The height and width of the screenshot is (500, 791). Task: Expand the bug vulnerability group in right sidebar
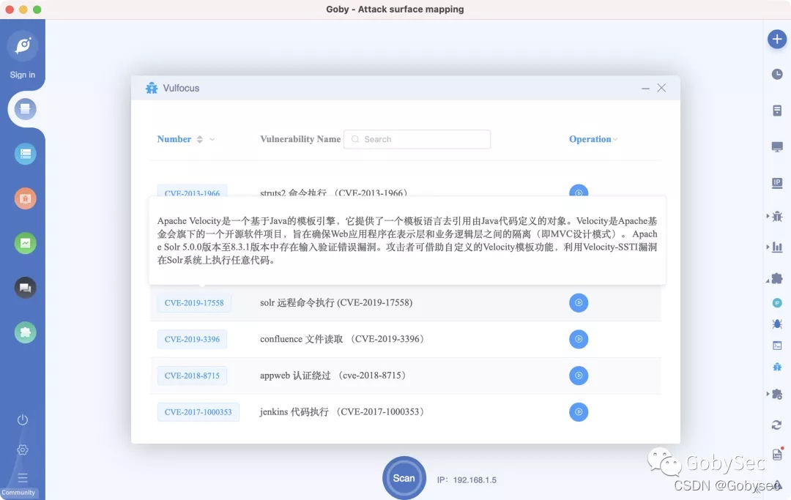(x=775, y=216)
